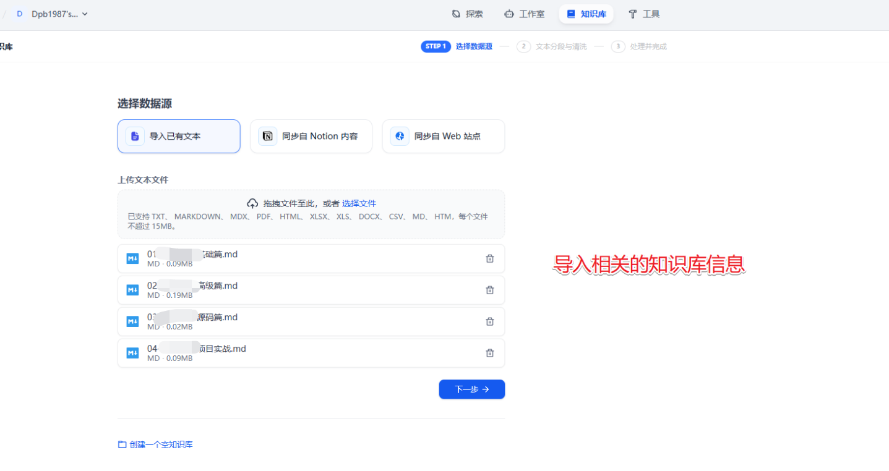Click the 选择数据源 heading

[145, 104]
